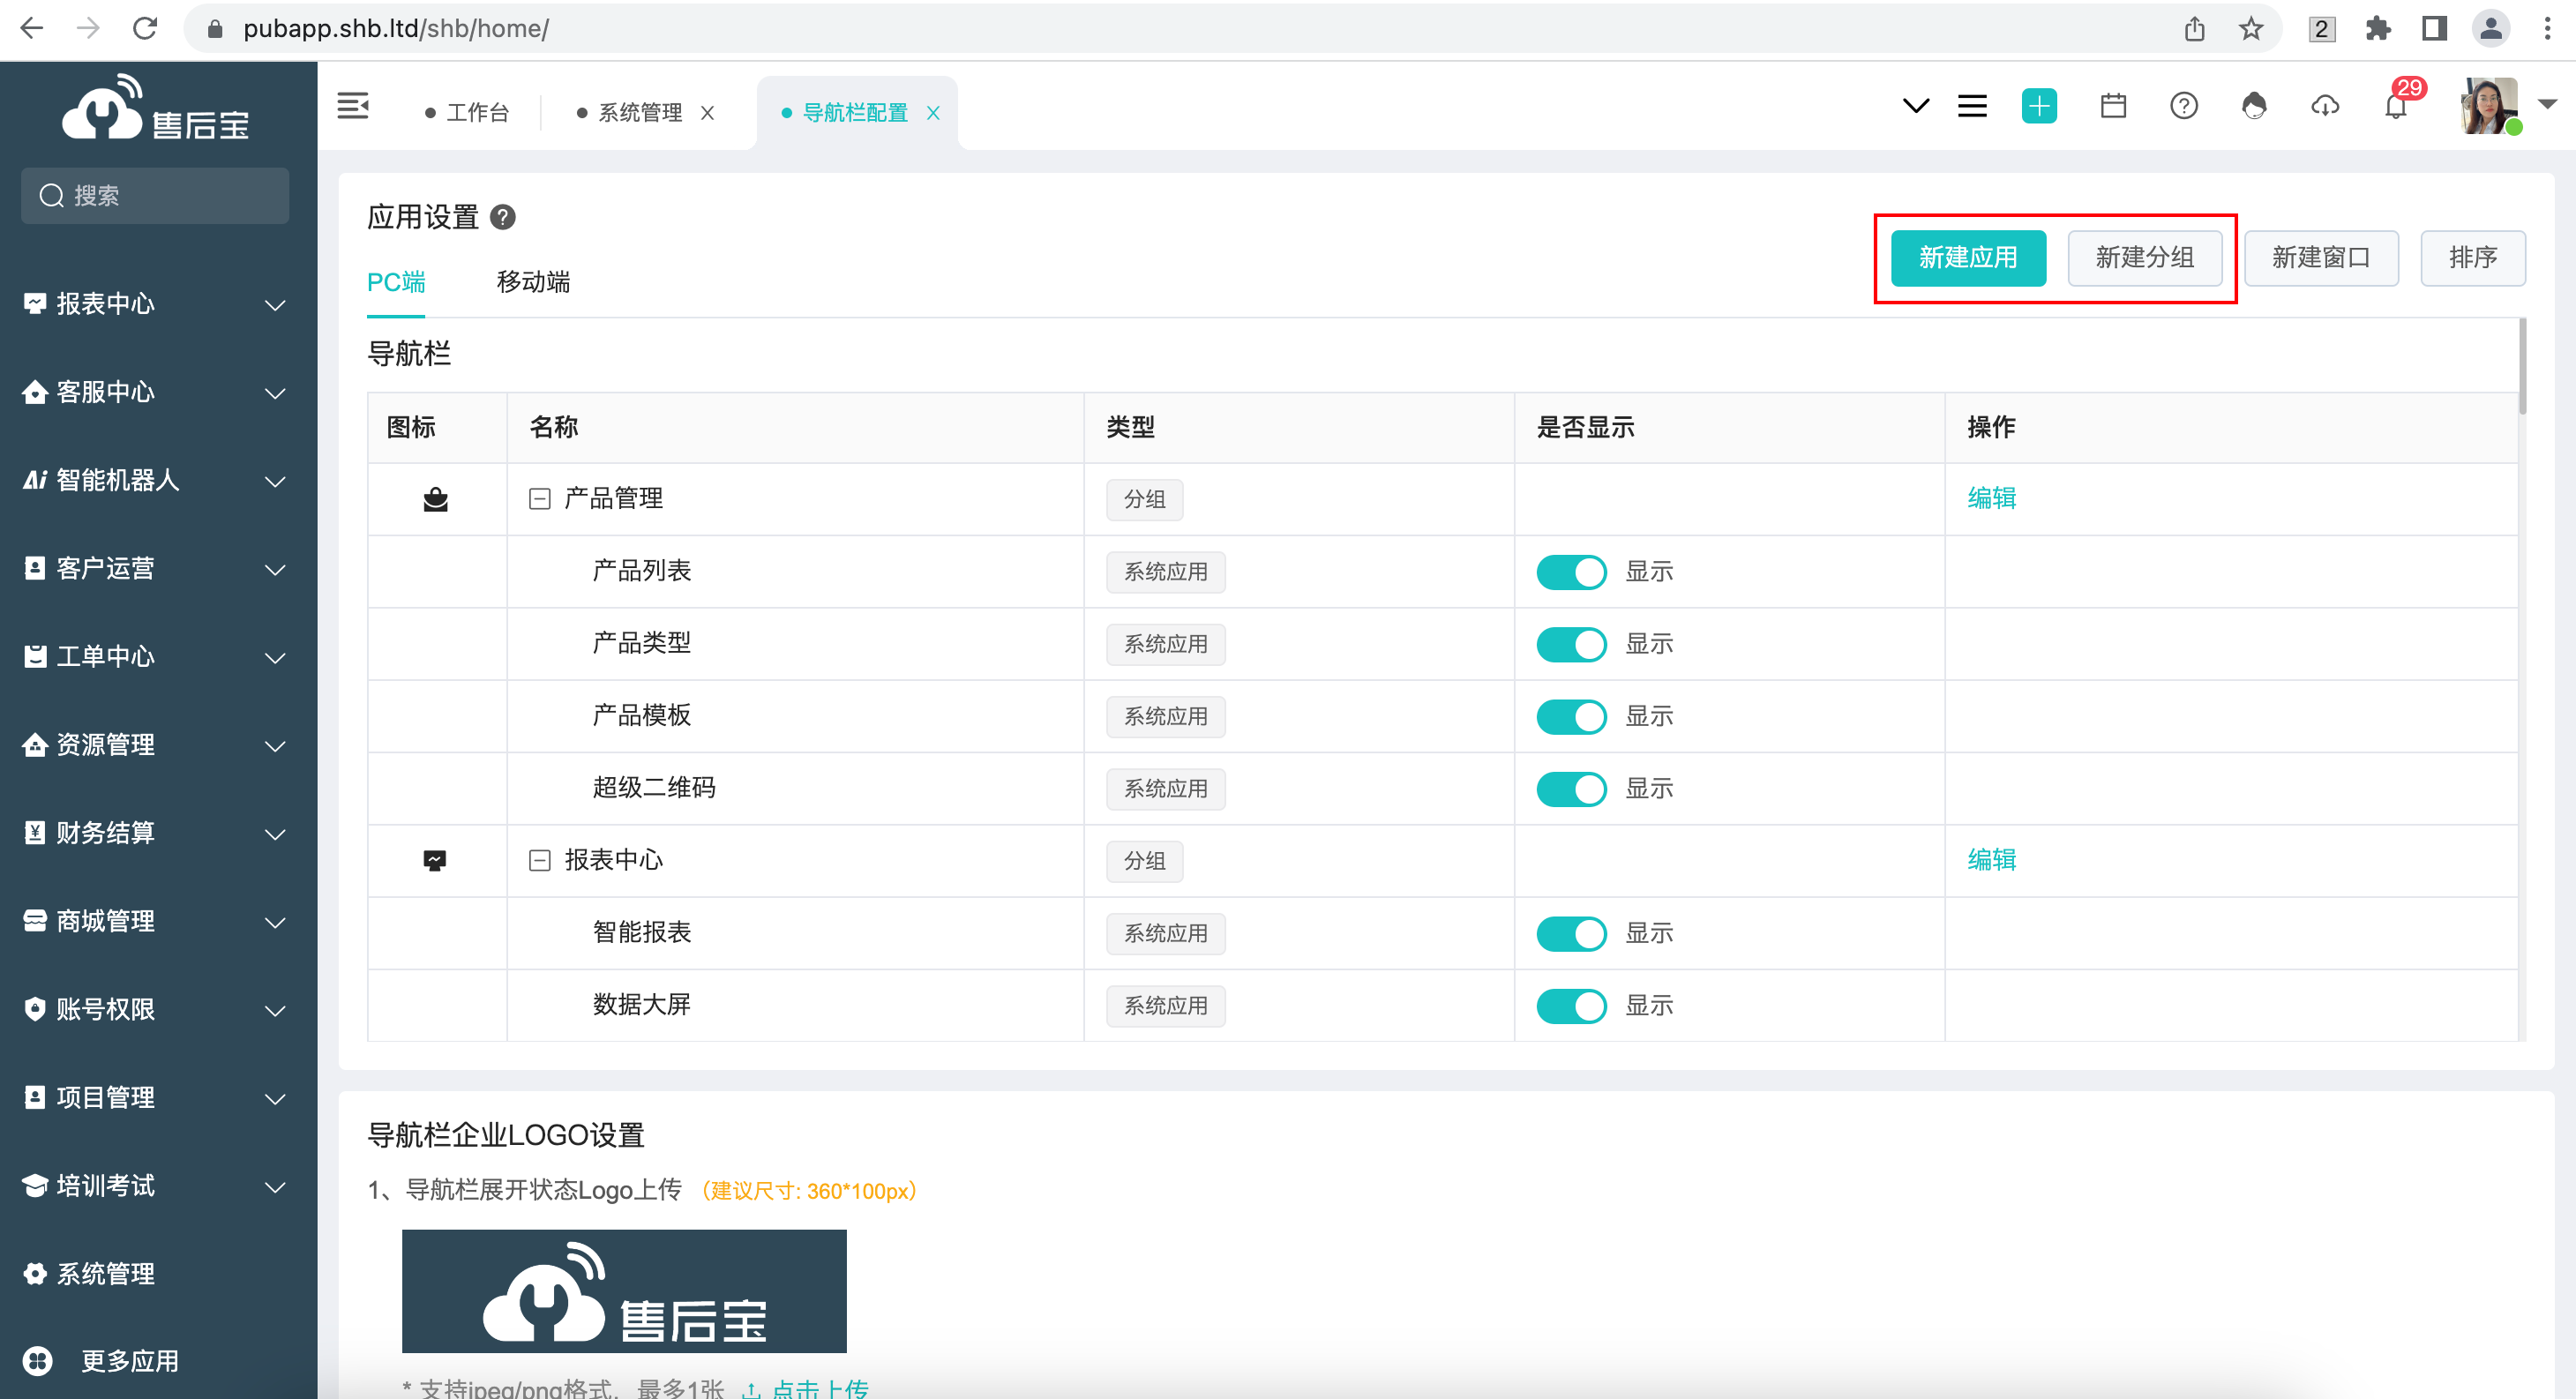Click the sidebar collapse hamburger icon

point(352,106)
